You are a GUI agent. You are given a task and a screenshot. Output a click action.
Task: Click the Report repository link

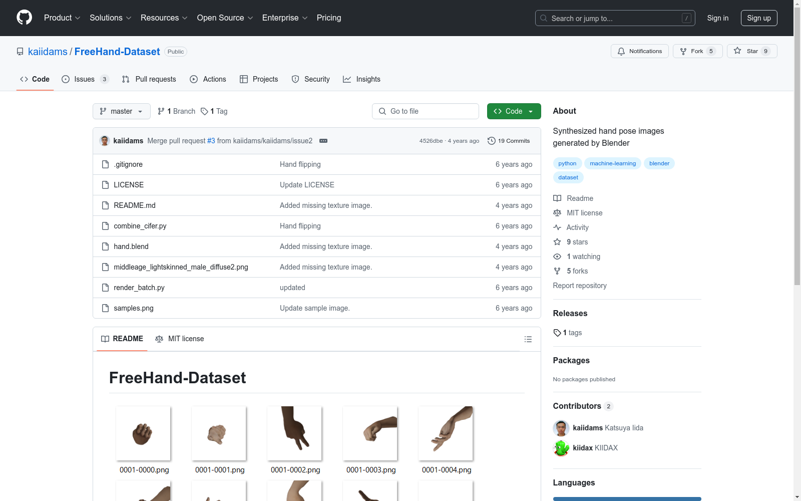pyautogui.click(x=580, y=286)
